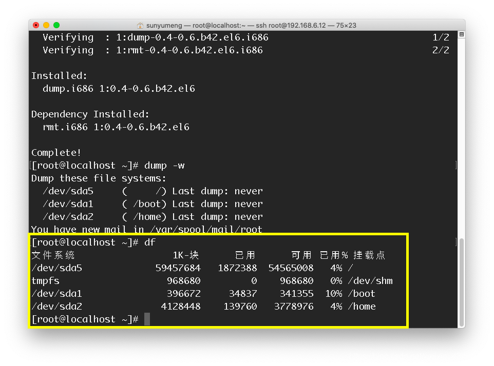
Task: Click 'dump.i686 1:0.4-0.6.b42.el6' line
Action: coord(119,89)
